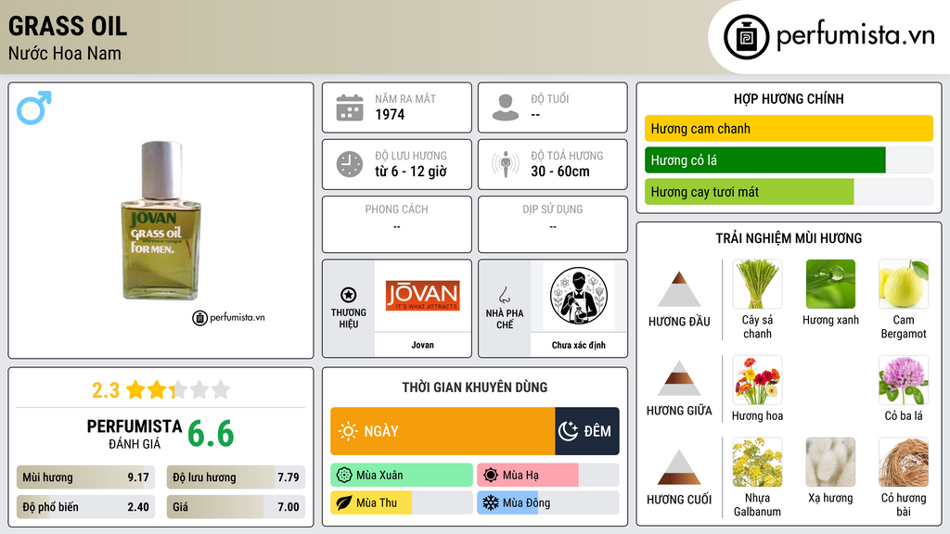Image resolution: width=950 pixels, height=534 pixels.
Task: Click the Hương cuối pyramid icon
Action: [679, 467]
